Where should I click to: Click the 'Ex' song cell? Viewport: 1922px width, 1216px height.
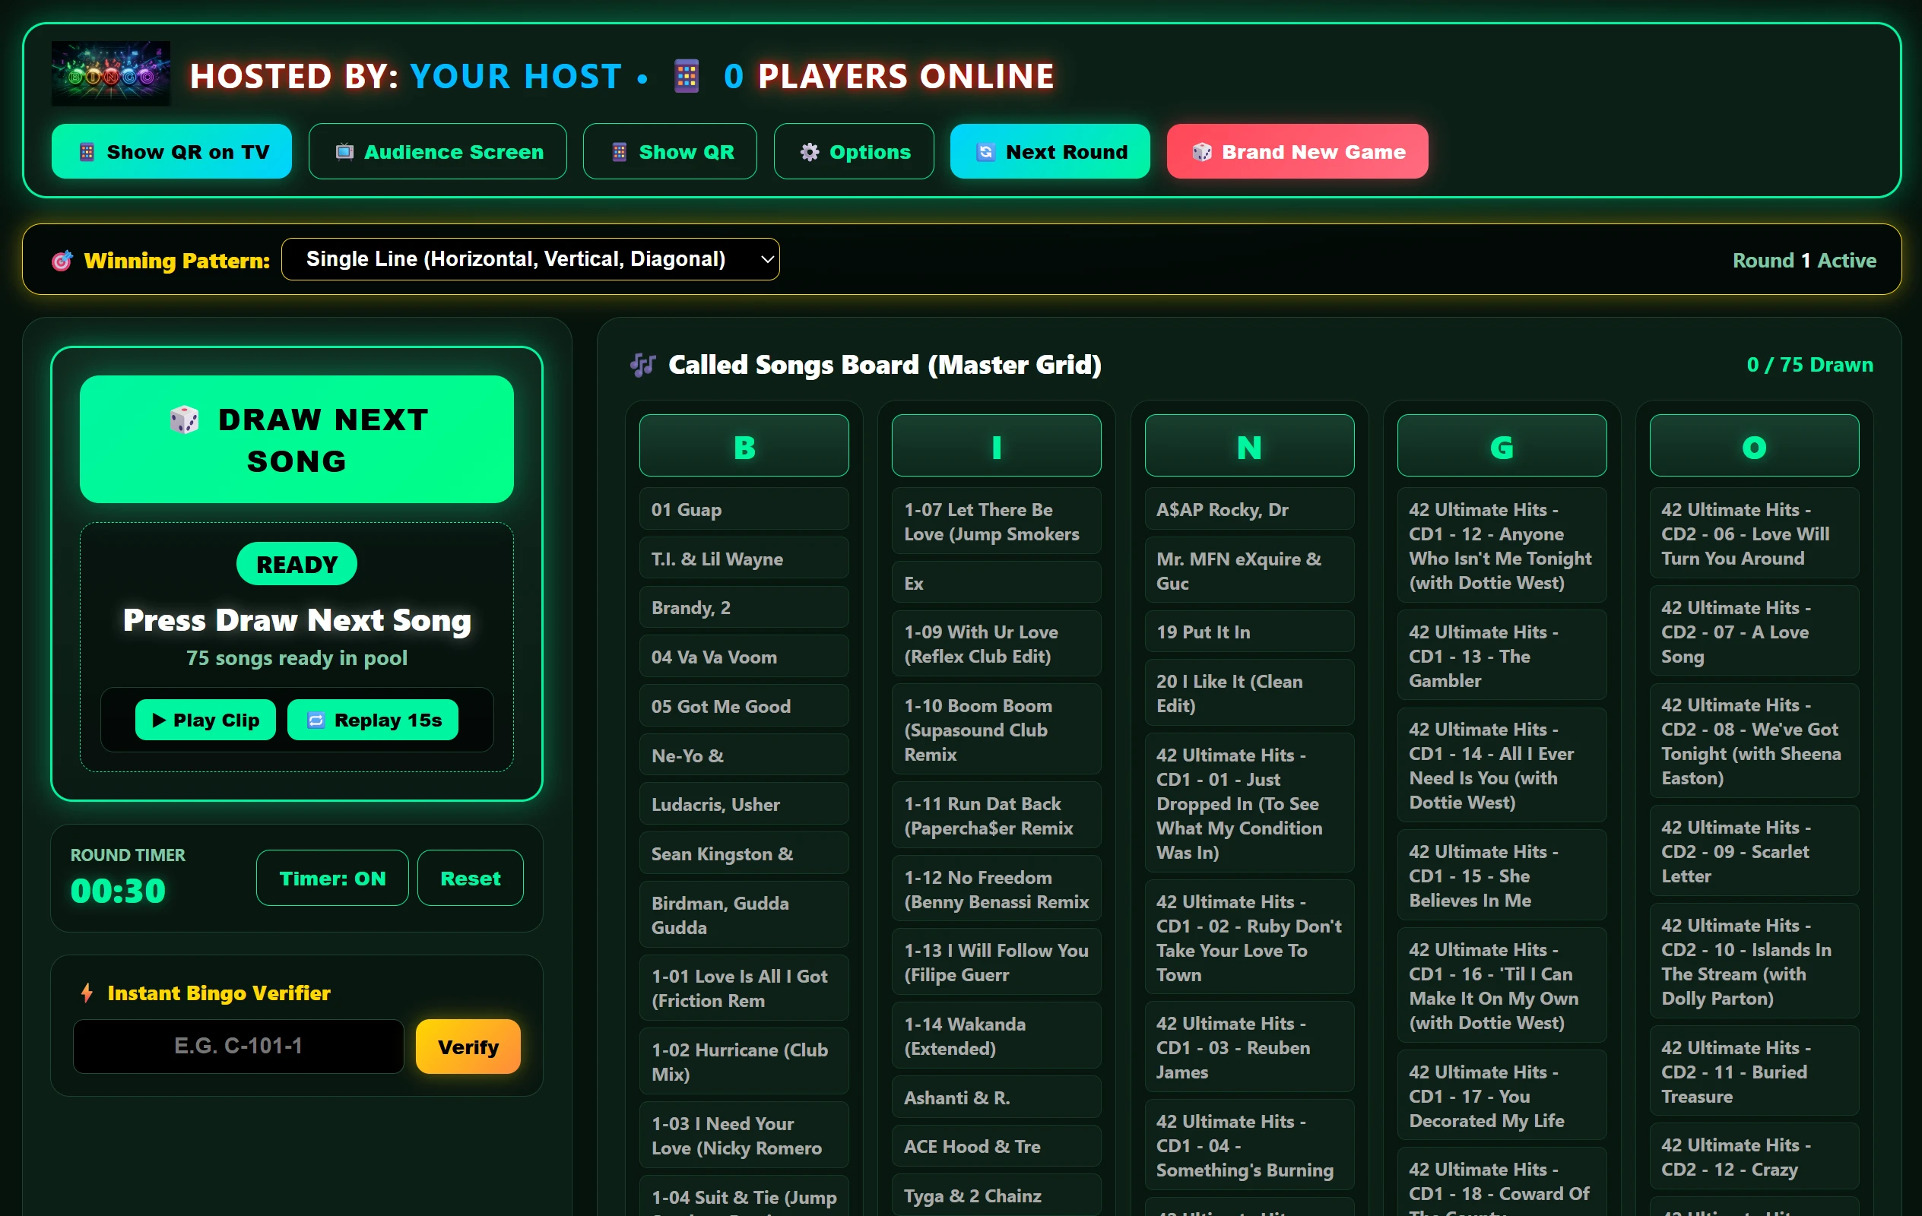pyautogui.click(x=996, y=583)
